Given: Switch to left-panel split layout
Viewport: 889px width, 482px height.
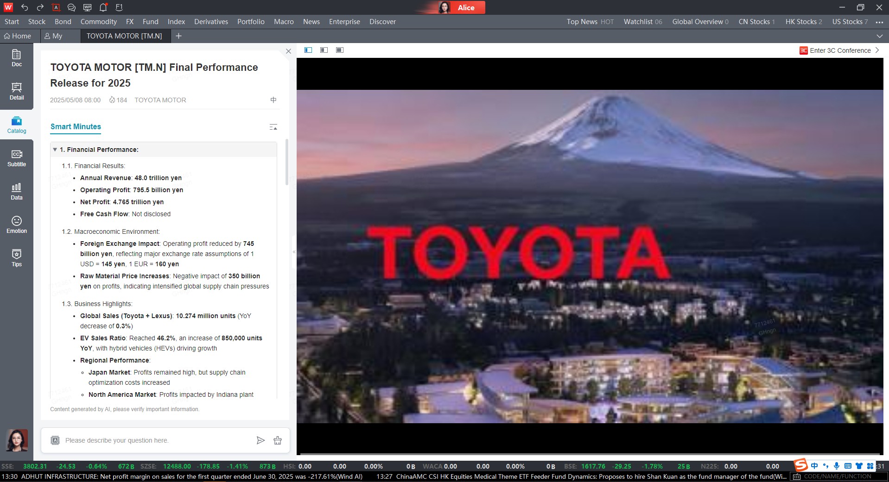Looking at the screenshot, I should point(308,50).
